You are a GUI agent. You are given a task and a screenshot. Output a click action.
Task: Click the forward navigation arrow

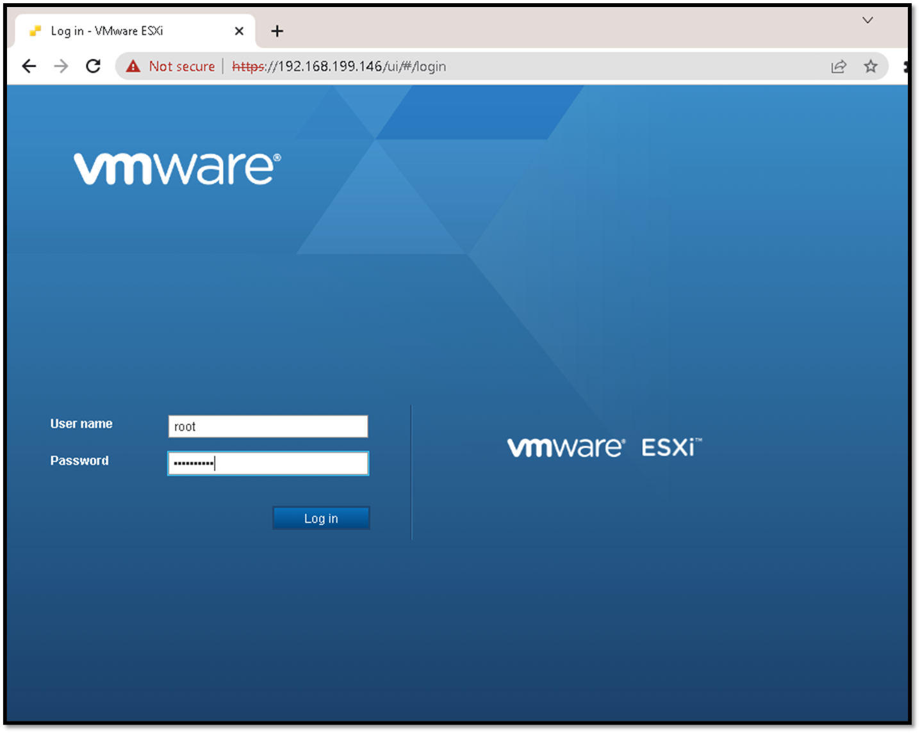(61, 66)
